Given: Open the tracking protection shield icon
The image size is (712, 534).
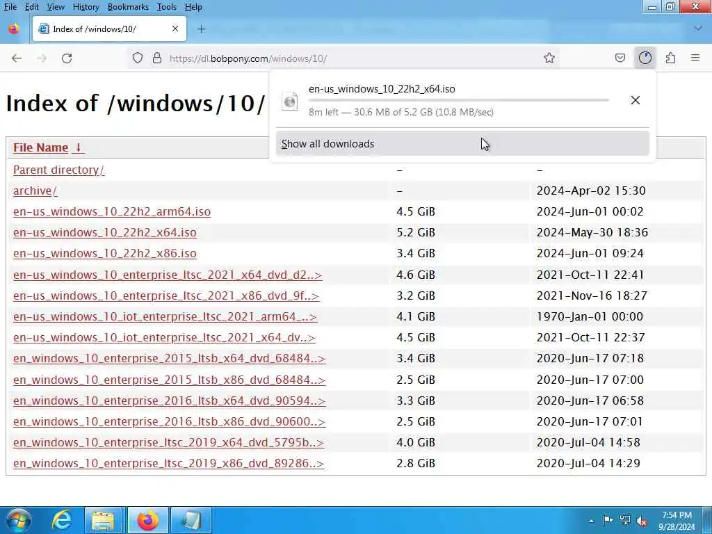Looking at the screenshot, I should (x=138, y=58).
